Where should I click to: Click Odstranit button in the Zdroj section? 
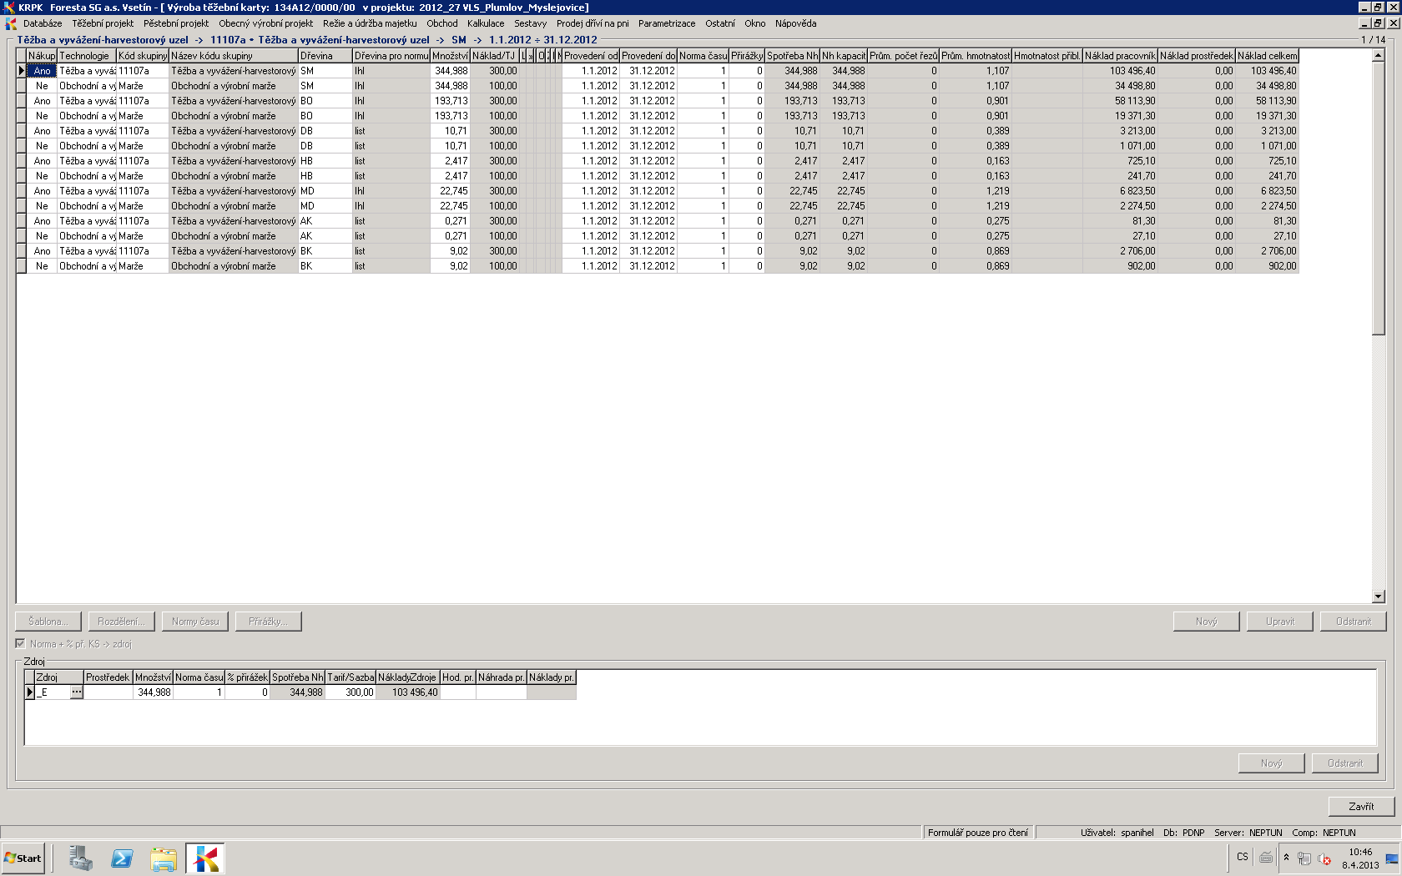1344,763
